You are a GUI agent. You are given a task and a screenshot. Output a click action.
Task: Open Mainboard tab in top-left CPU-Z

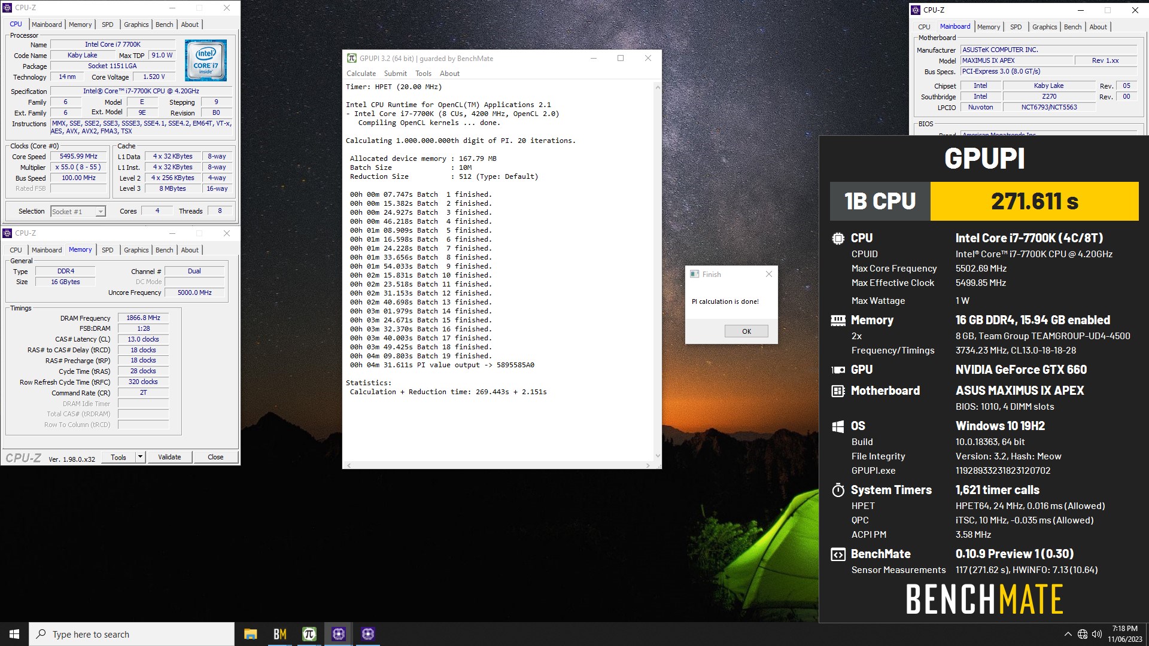click(47, 25)
